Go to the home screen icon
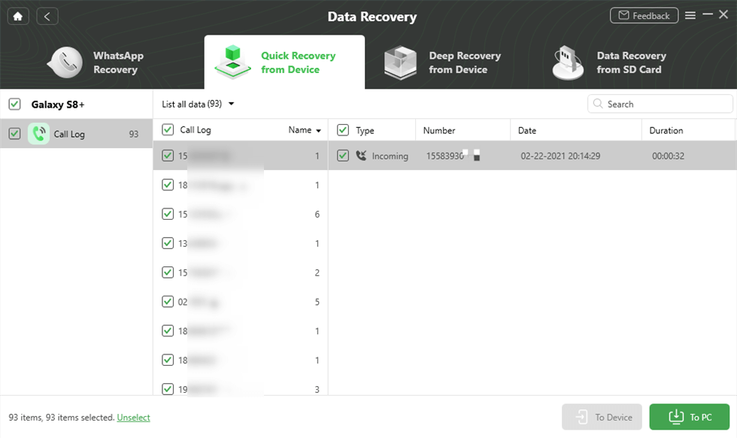Image resolution: width=737 pixels, height=438 pixels. 18,17
